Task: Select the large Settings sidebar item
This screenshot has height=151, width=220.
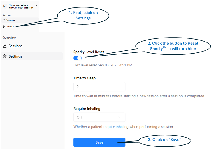Action: (x=15, y=56)
